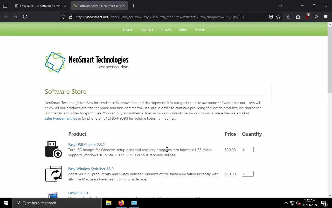This screenshot has height=208, width=332.
Task: Reload the current page
Action: click(25, 17)
